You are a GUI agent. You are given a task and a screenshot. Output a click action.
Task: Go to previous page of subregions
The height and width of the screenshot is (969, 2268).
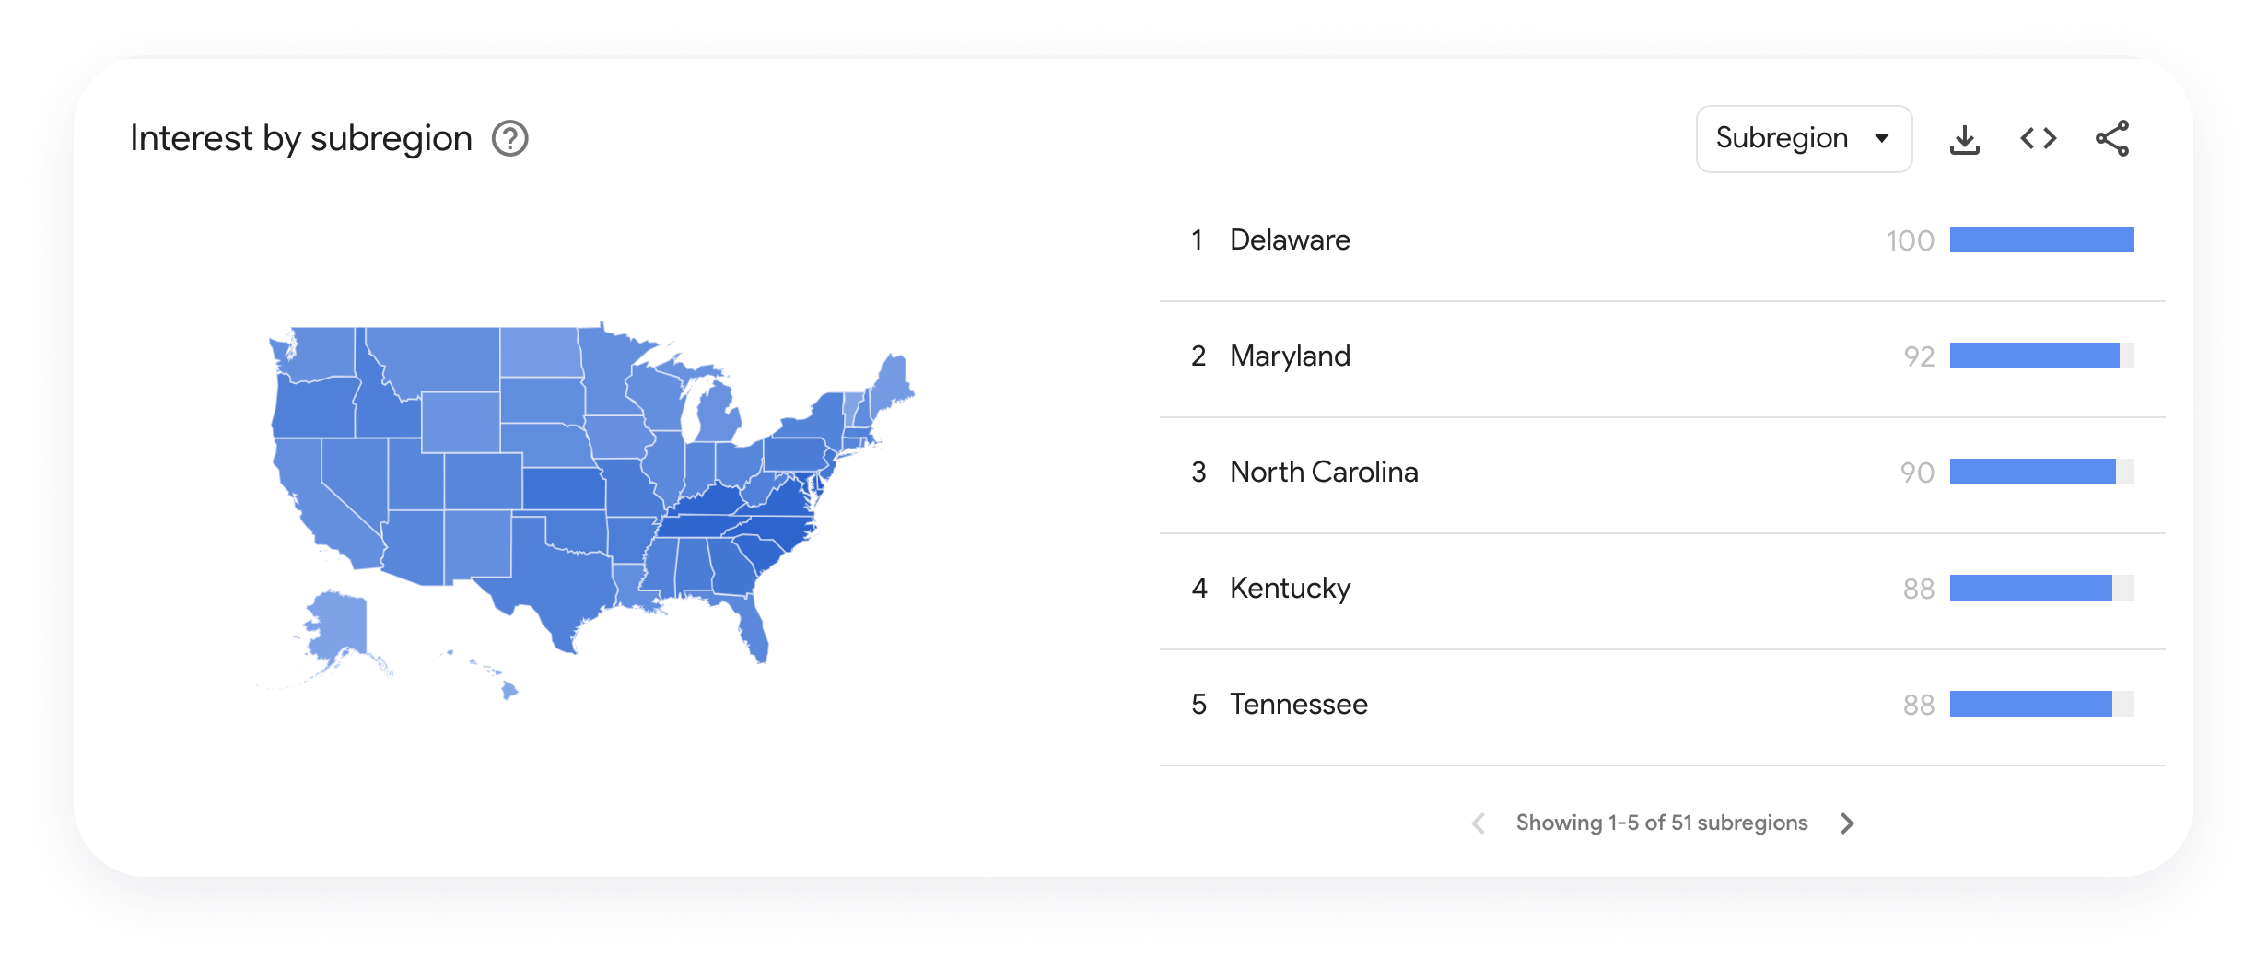coord(1479,823)
